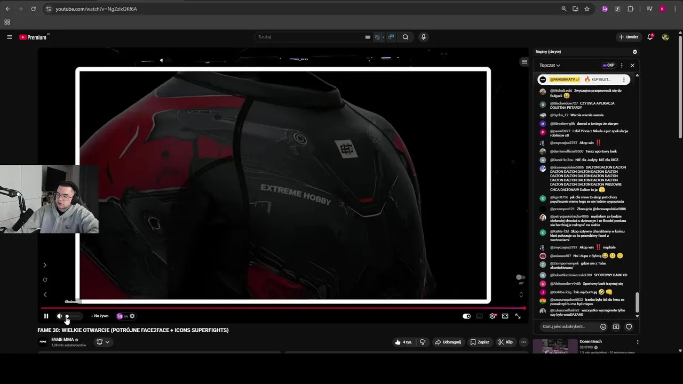
Task: Click the red live progress bar
Action: click(x=283, y=308)
